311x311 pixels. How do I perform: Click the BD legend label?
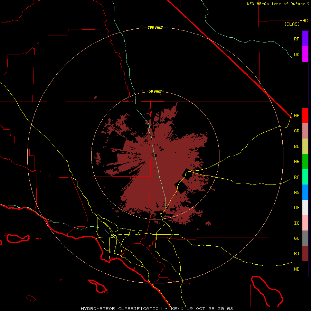click(296, 147)
